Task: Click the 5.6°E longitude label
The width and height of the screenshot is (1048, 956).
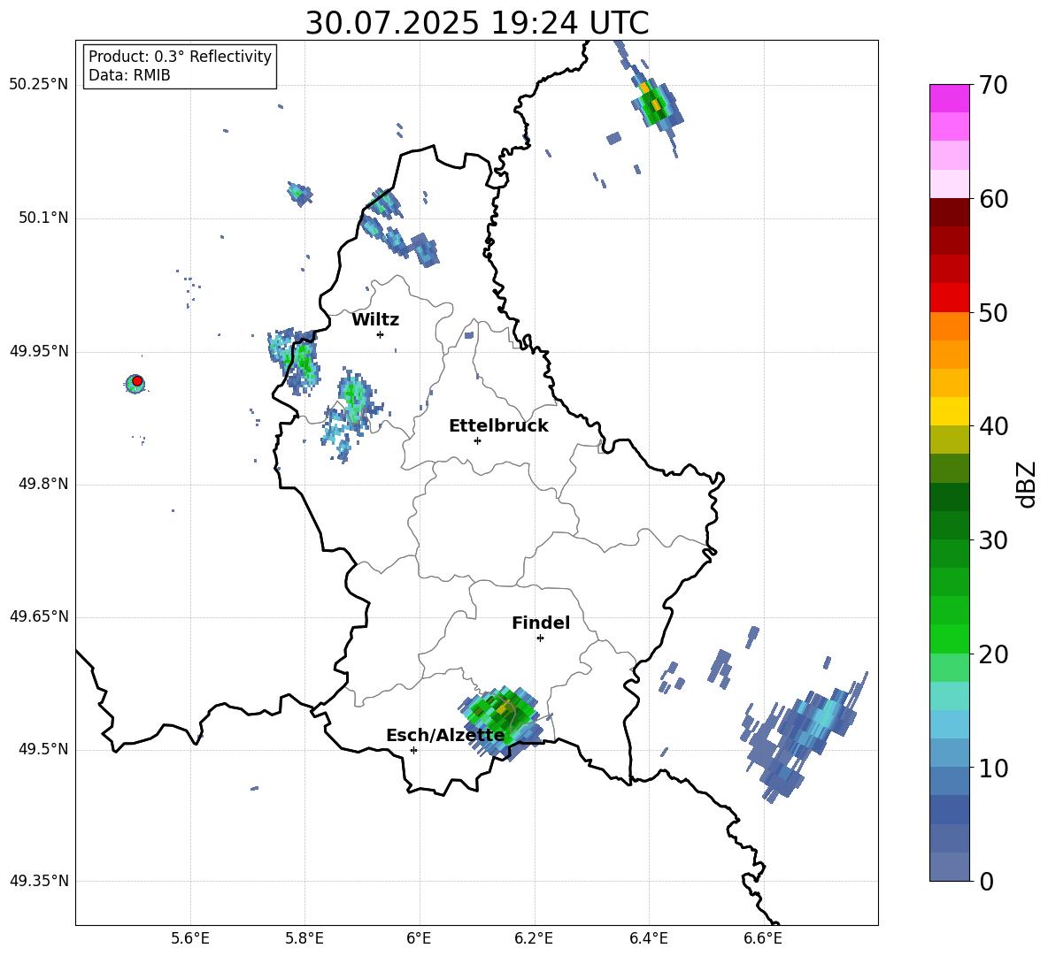Action: [x=190, y=938]
